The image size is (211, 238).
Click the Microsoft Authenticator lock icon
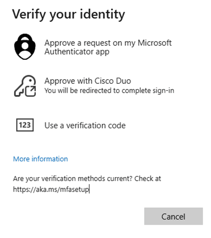(25, 47)
